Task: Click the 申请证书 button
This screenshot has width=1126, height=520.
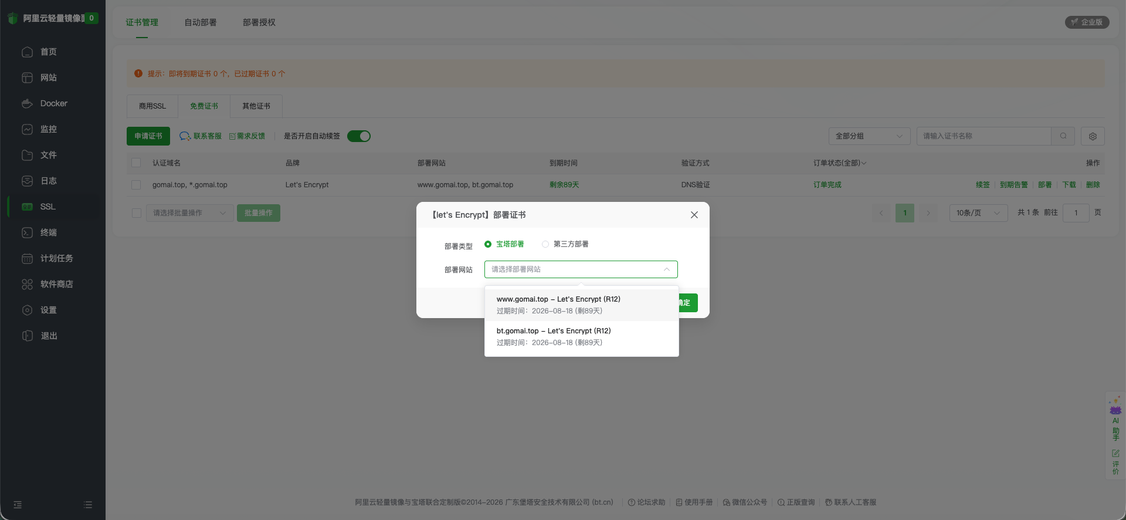Action: coord(148,136)
